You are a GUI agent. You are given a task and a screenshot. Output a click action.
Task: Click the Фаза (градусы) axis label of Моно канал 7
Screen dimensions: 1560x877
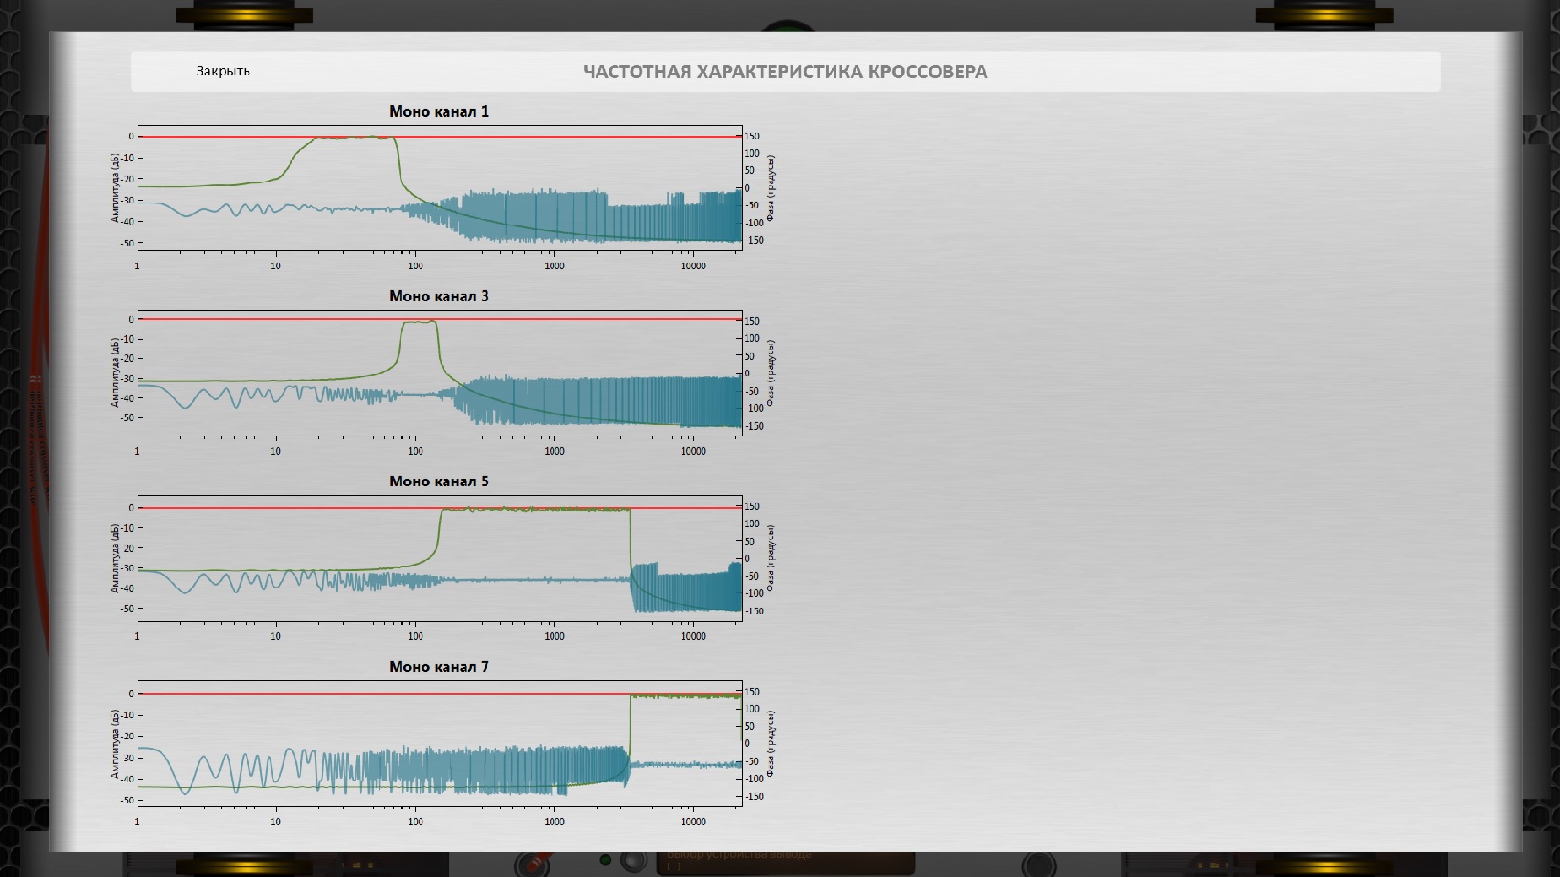(770, 744)
